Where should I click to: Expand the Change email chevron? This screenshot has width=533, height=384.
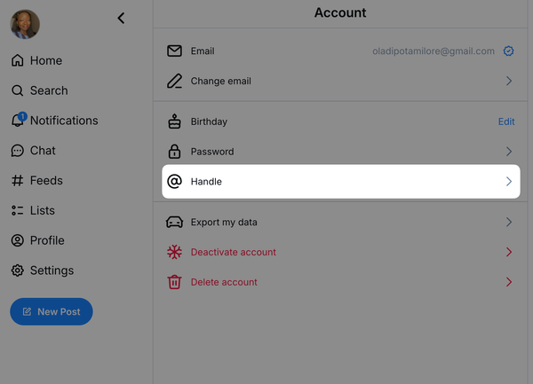pos(509,81)
